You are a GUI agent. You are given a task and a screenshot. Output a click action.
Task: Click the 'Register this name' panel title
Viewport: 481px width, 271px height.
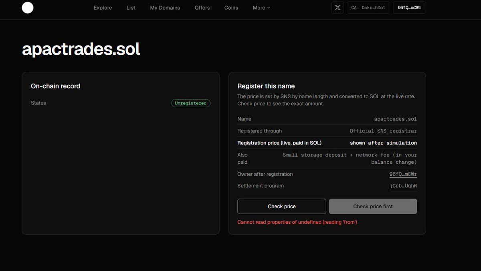click(x=266, y=86)
